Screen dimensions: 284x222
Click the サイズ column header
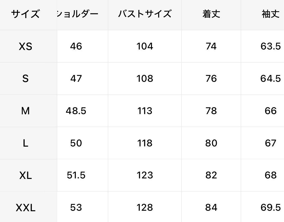click(25, 14)
